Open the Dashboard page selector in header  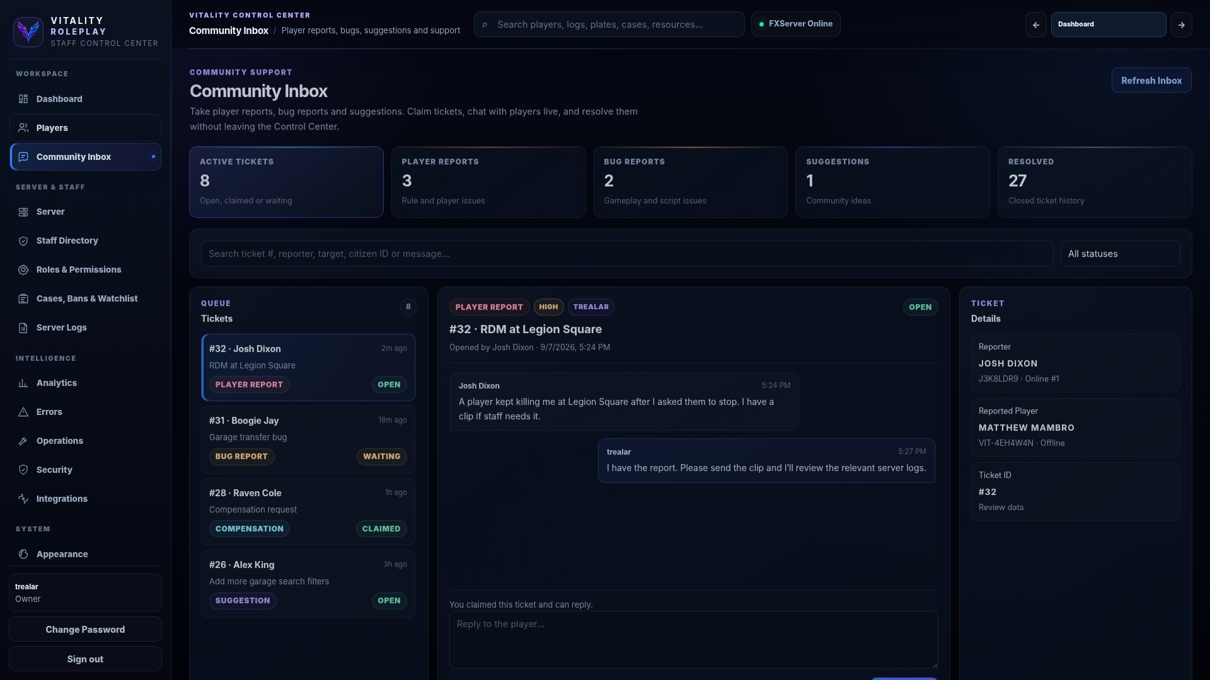(x=1109, y=25)
